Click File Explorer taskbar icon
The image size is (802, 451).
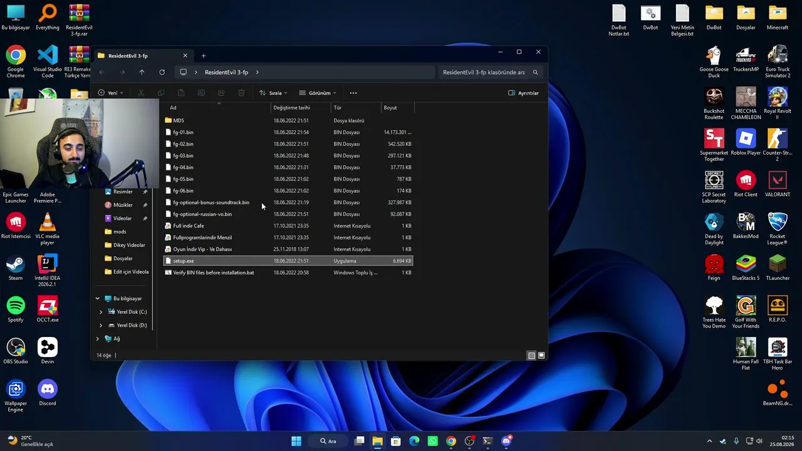pyautogui.click(x=377, y=441)
